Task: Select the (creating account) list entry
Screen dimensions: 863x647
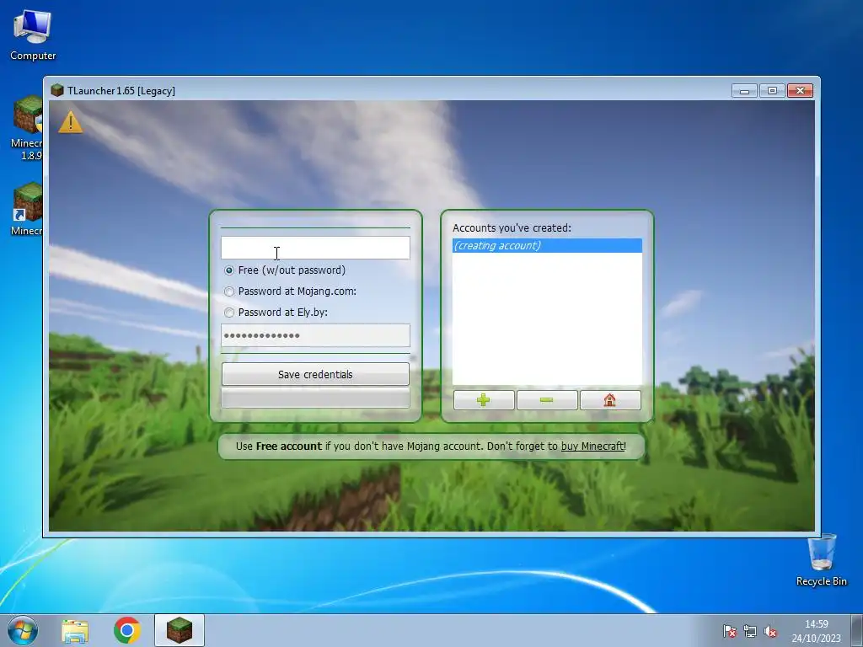Action: [547, 245]
